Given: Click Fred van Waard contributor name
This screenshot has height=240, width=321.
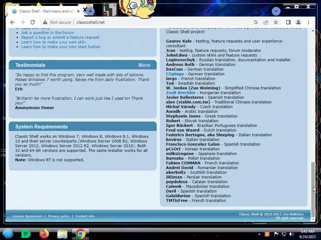Looking at the screenshot, I should point(183,130).
